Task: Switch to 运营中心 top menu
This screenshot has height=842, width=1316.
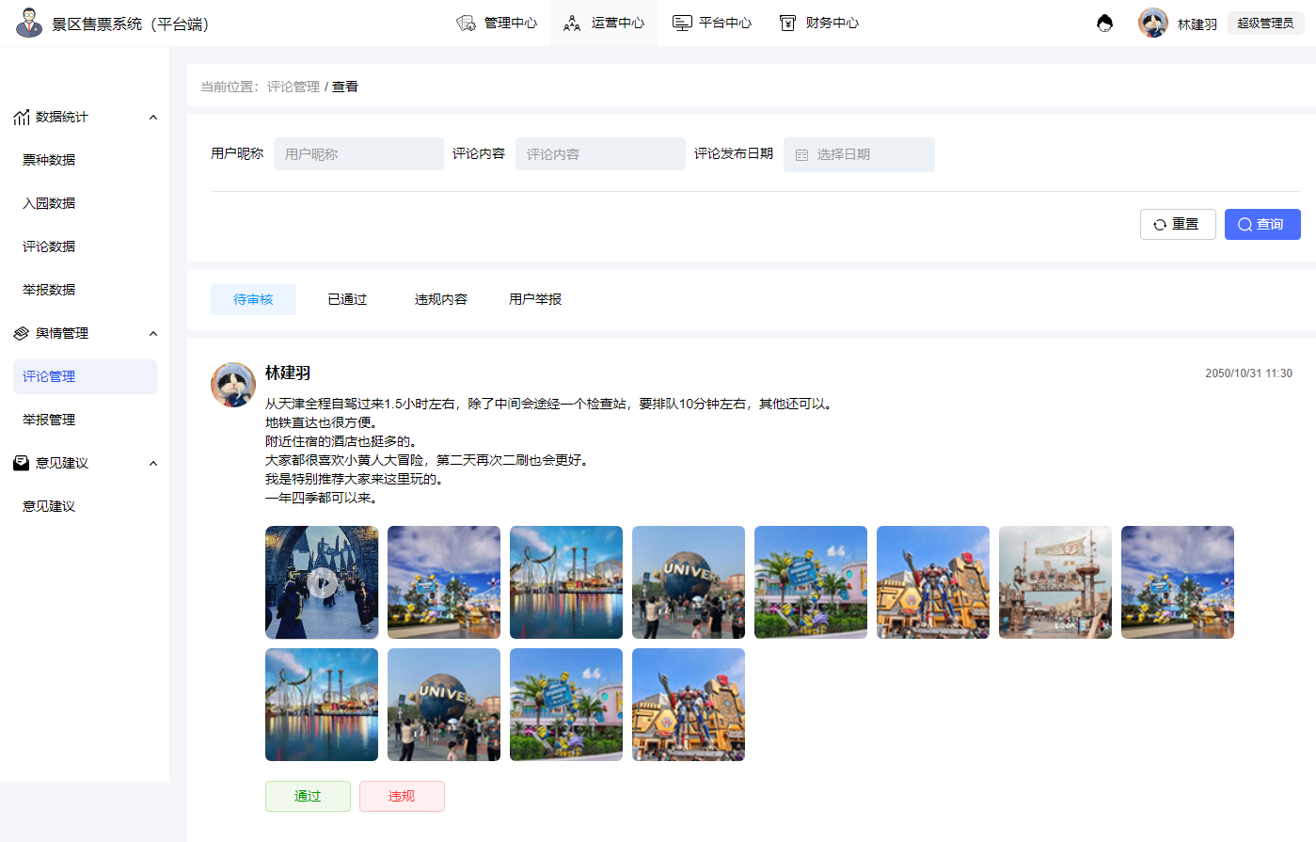Action: tap(604, 23)
